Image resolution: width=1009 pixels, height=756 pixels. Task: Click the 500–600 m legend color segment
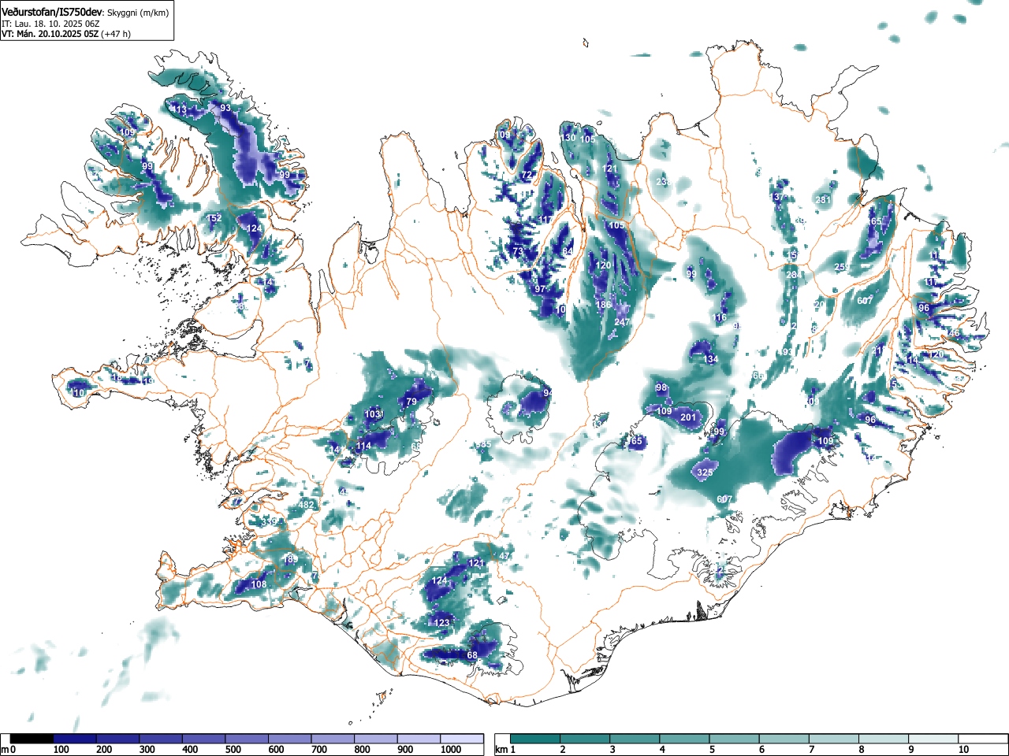pos(247,739)
